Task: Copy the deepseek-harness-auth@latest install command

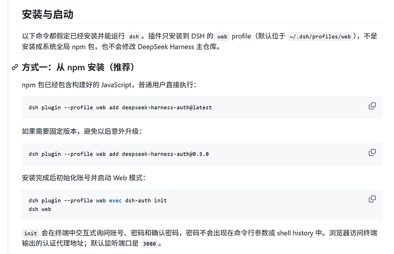Action: pyautogui.click(x=372, y=106)
